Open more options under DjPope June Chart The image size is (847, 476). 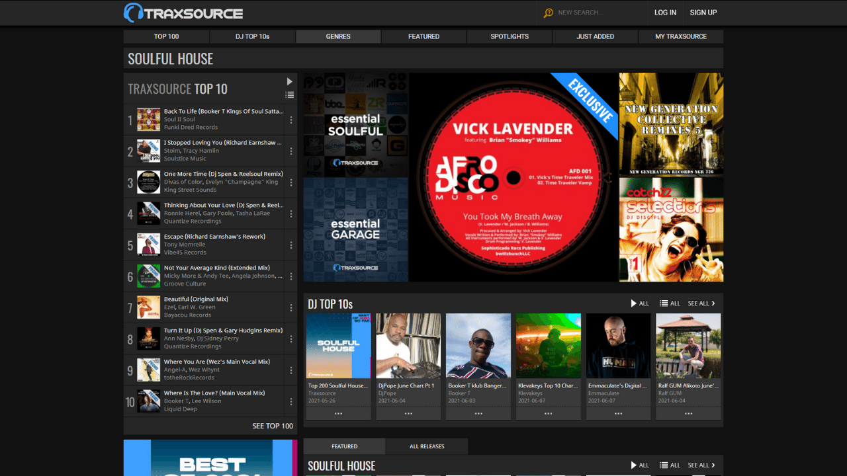pos(408,413)
